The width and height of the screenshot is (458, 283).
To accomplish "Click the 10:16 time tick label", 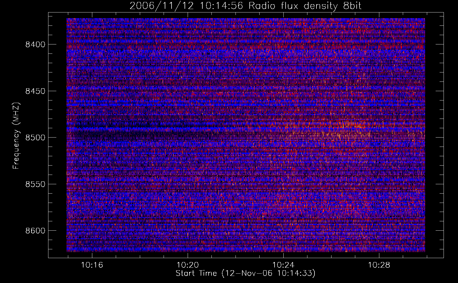I will pos(92,265).
